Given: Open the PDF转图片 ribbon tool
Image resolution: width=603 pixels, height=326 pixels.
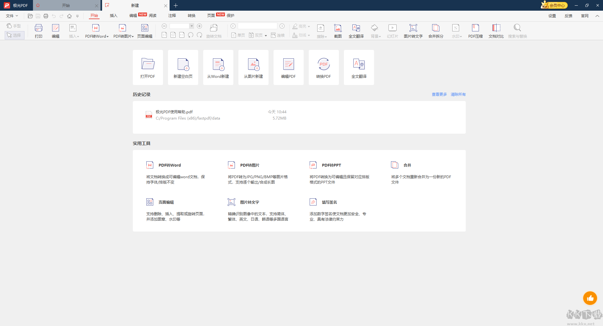Looking at the screenshot, I should pyautogui.click(x=123, y=31).
